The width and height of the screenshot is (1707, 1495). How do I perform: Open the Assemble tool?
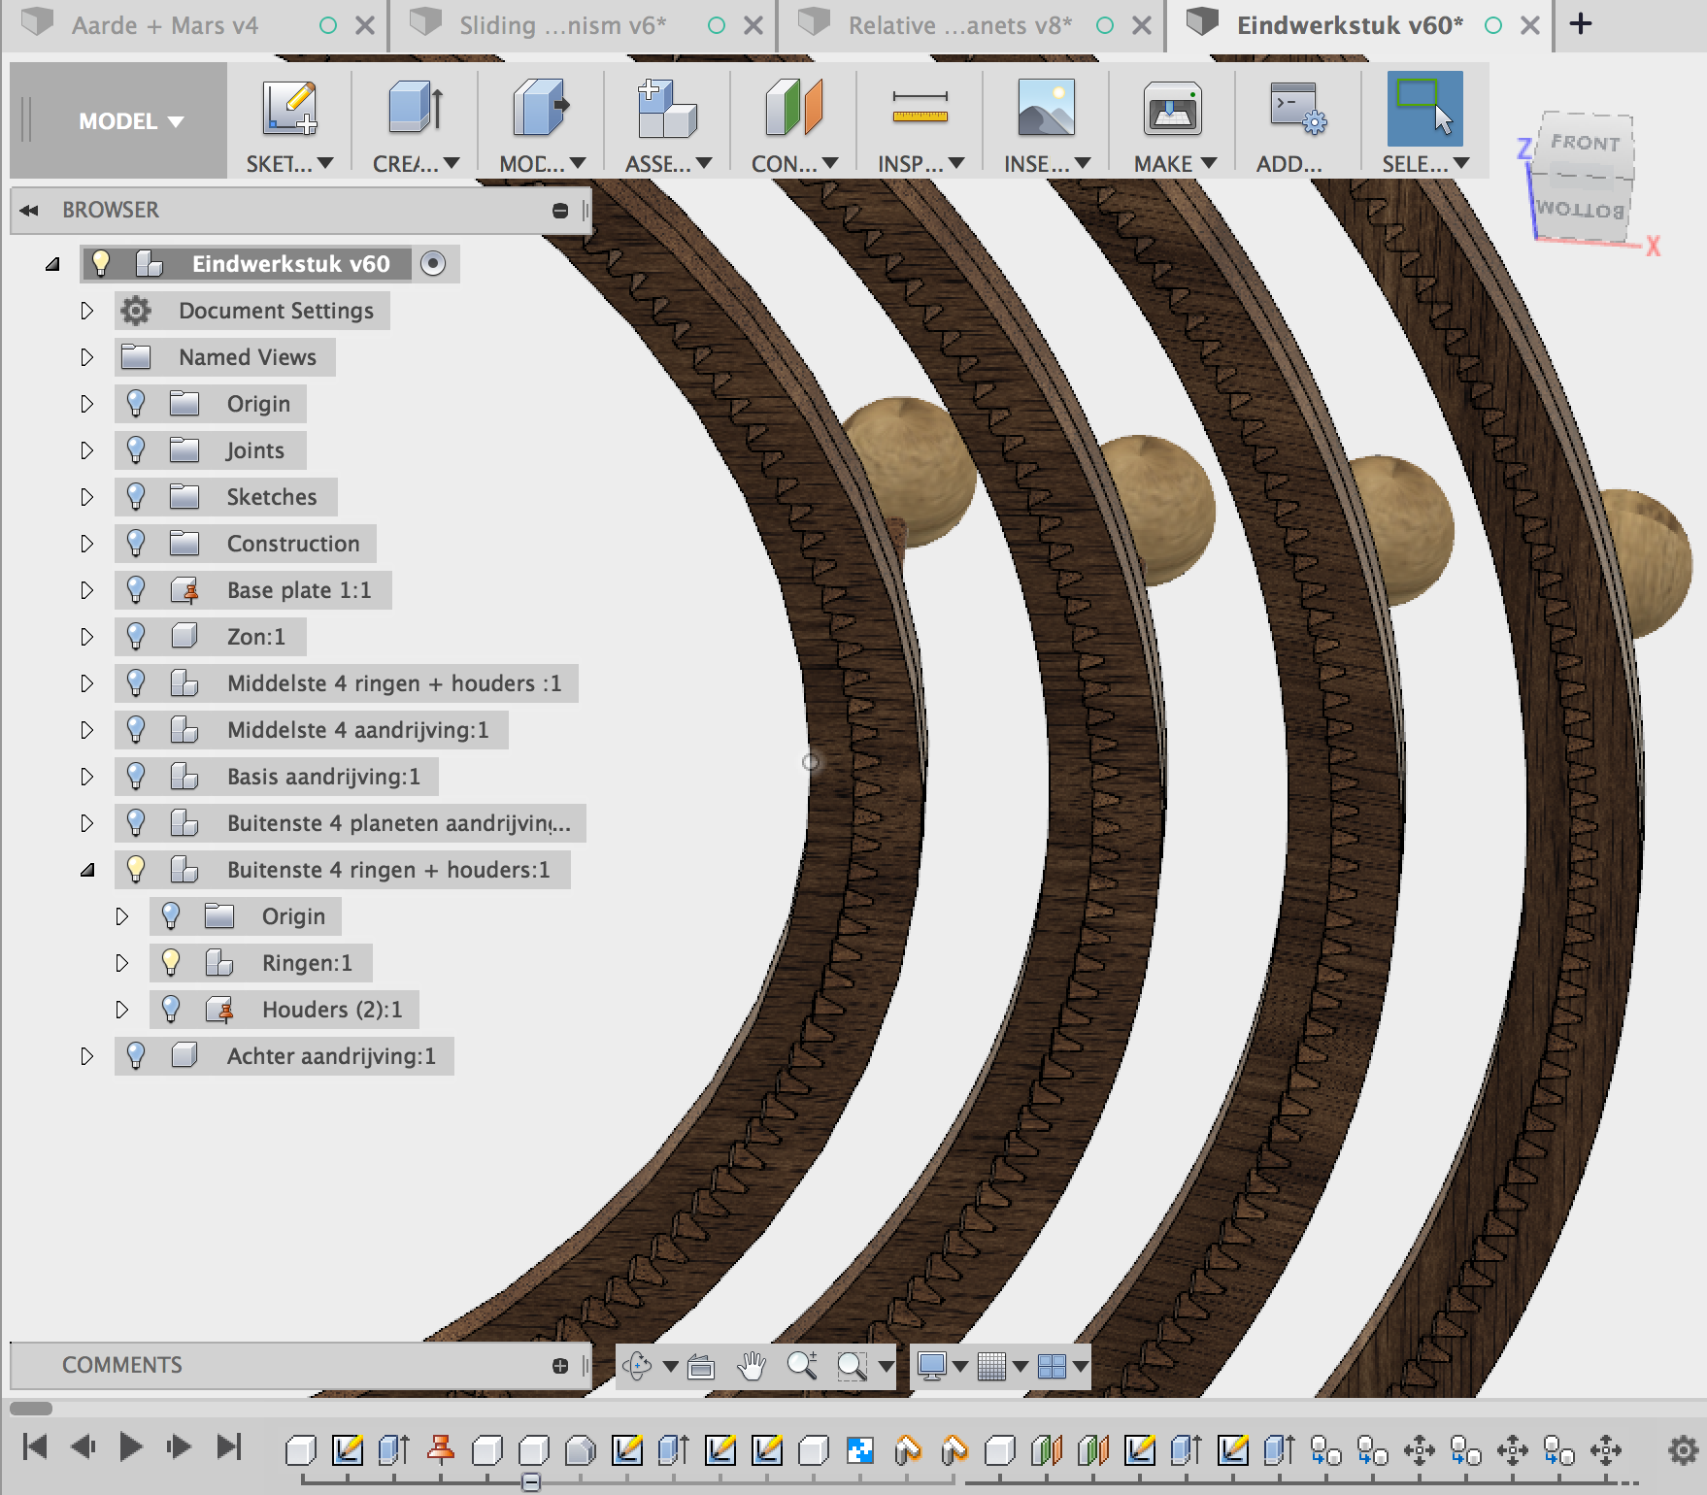tap(662, 107)
